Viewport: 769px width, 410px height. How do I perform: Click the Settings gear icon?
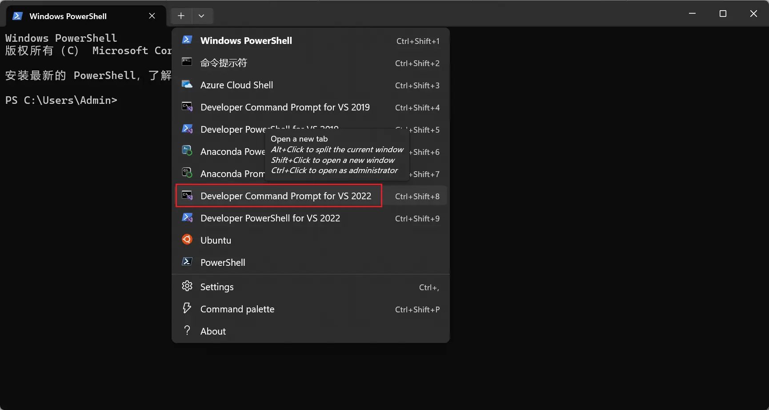coord(187,286)
